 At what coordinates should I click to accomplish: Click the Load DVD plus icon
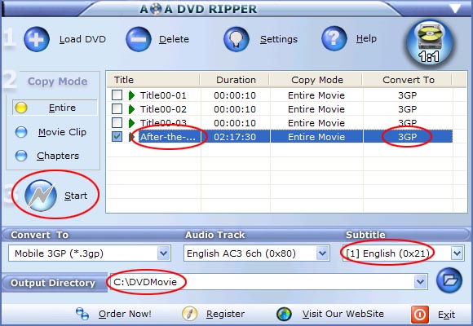click(37, 39)
